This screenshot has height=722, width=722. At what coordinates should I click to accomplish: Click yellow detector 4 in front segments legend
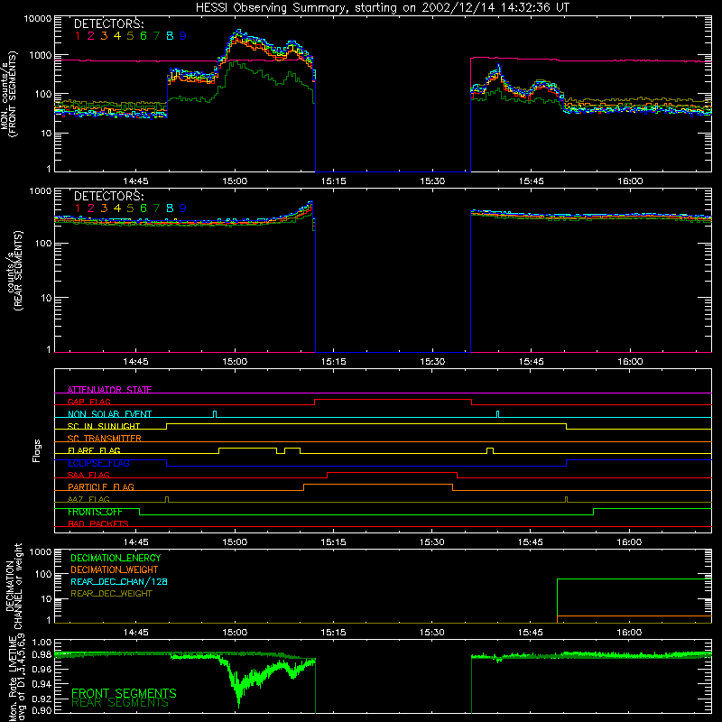[x=117, y=36]
